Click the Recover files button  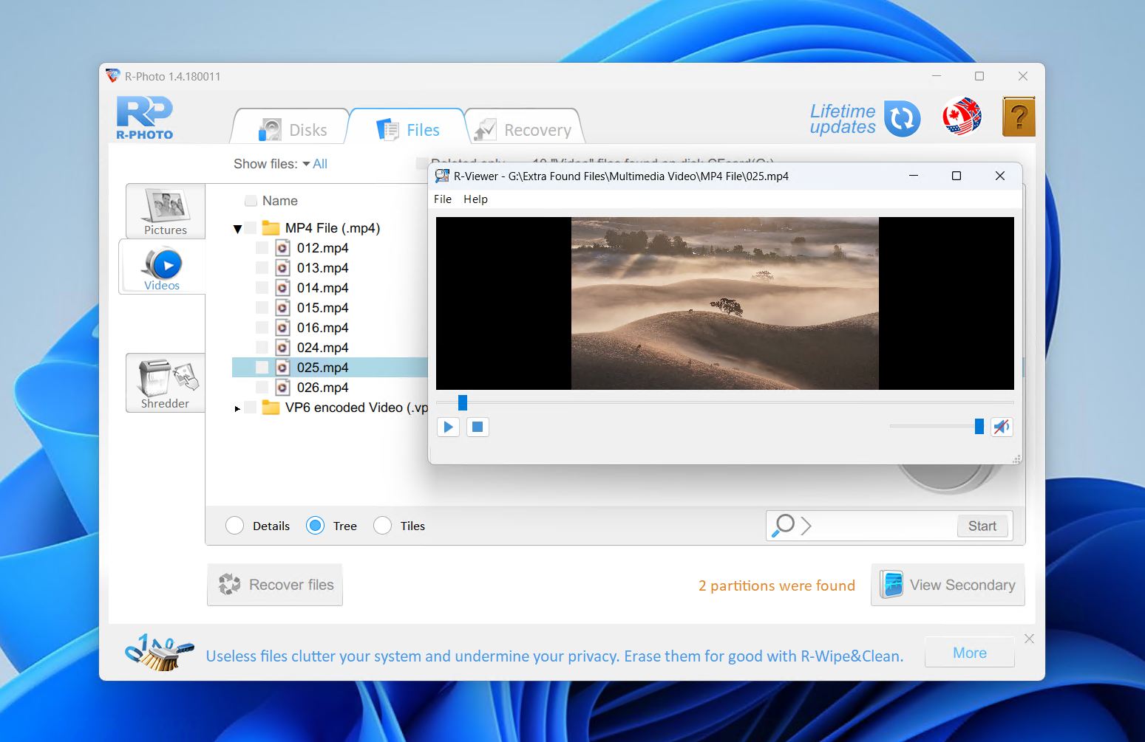click(x=275, y=585)
